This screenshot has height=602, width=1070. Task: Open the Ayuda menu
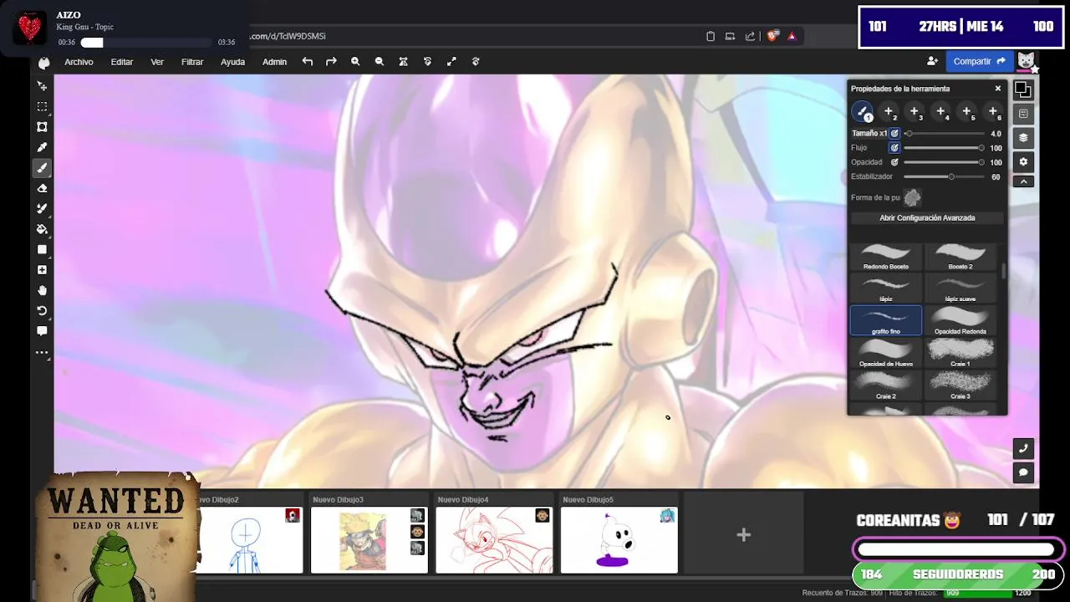232,62
